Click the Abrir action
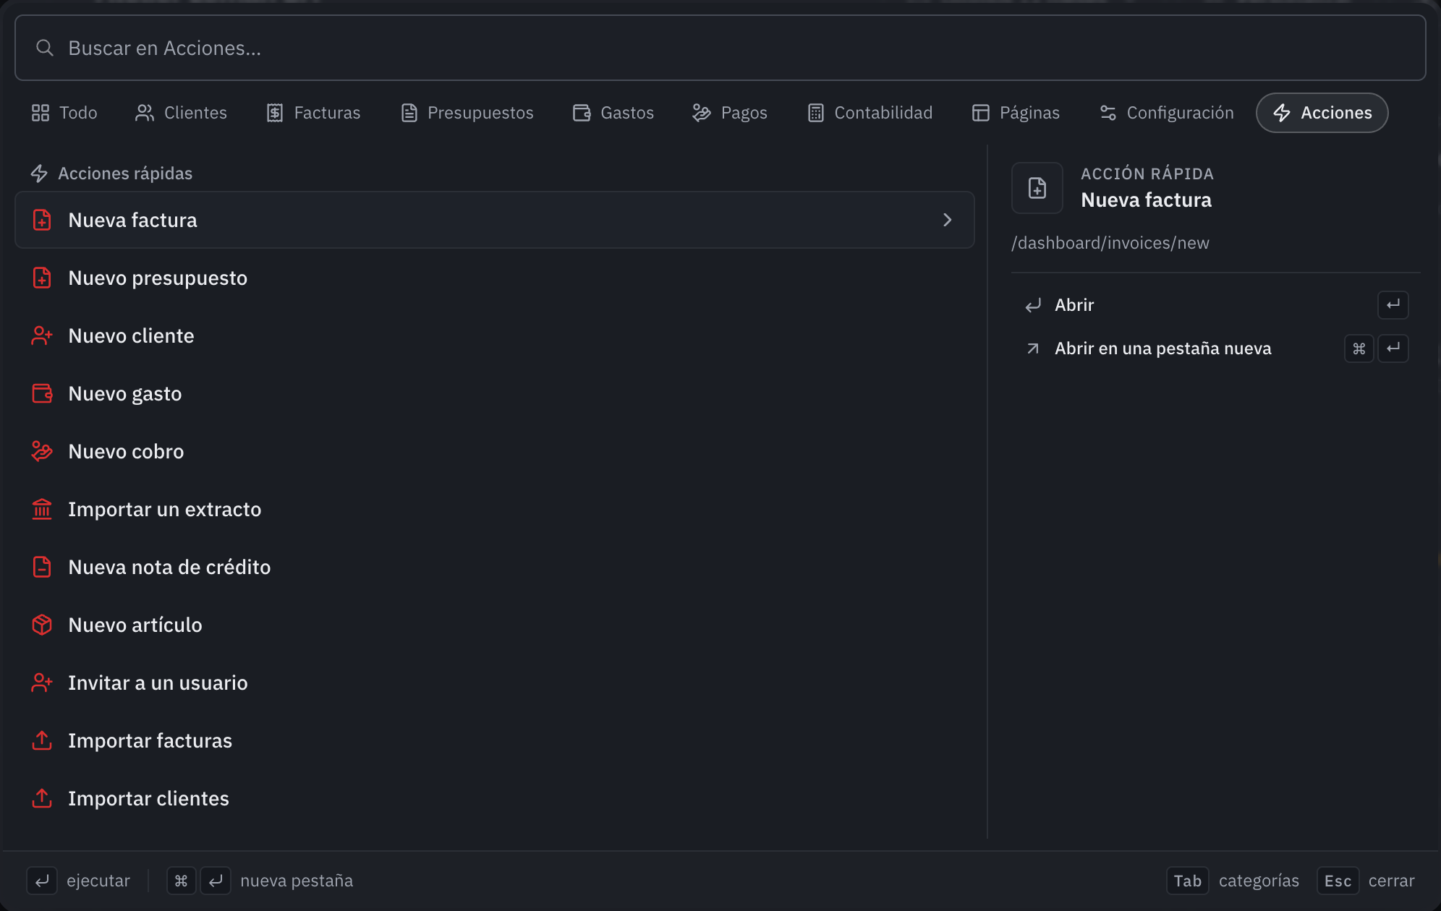This screenshot has width=1441, height=911. pos(1215,305)
